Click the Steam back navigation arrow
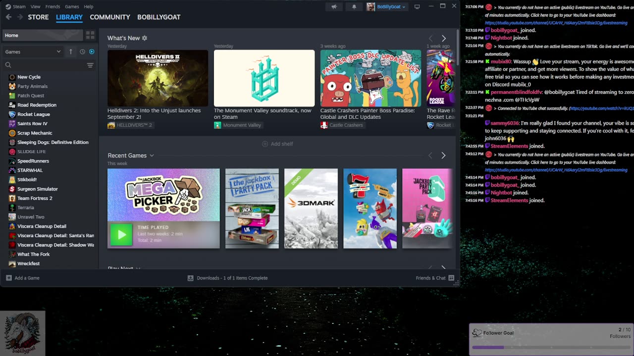The height and width of the screenshot is (356, 634). (8, 17)
